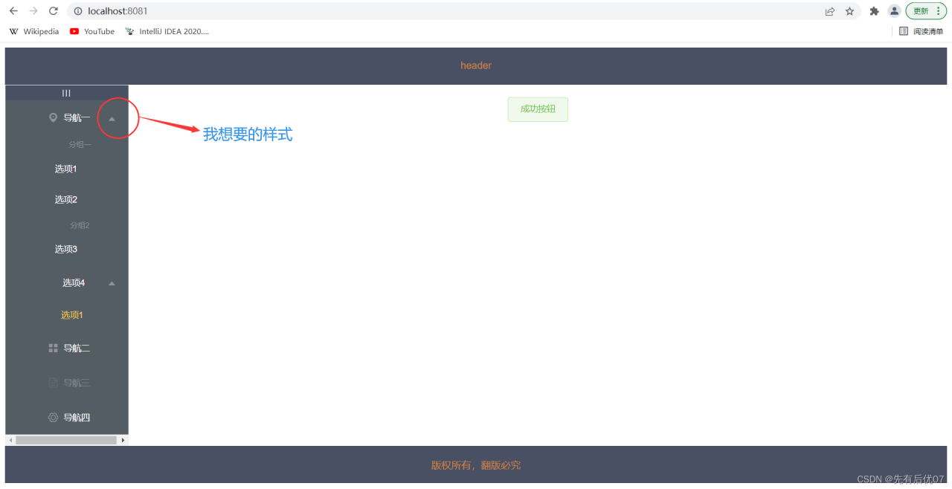Viewport: 952px width, 489px height.
Task: Select 选项3 in the sidebar
Action: pos(67,249)
